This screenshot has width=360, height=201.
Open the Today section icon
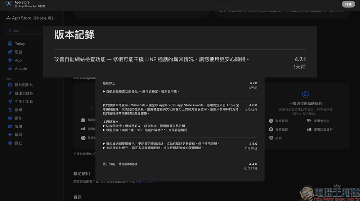pyautogui.click(x=10, y=43)
